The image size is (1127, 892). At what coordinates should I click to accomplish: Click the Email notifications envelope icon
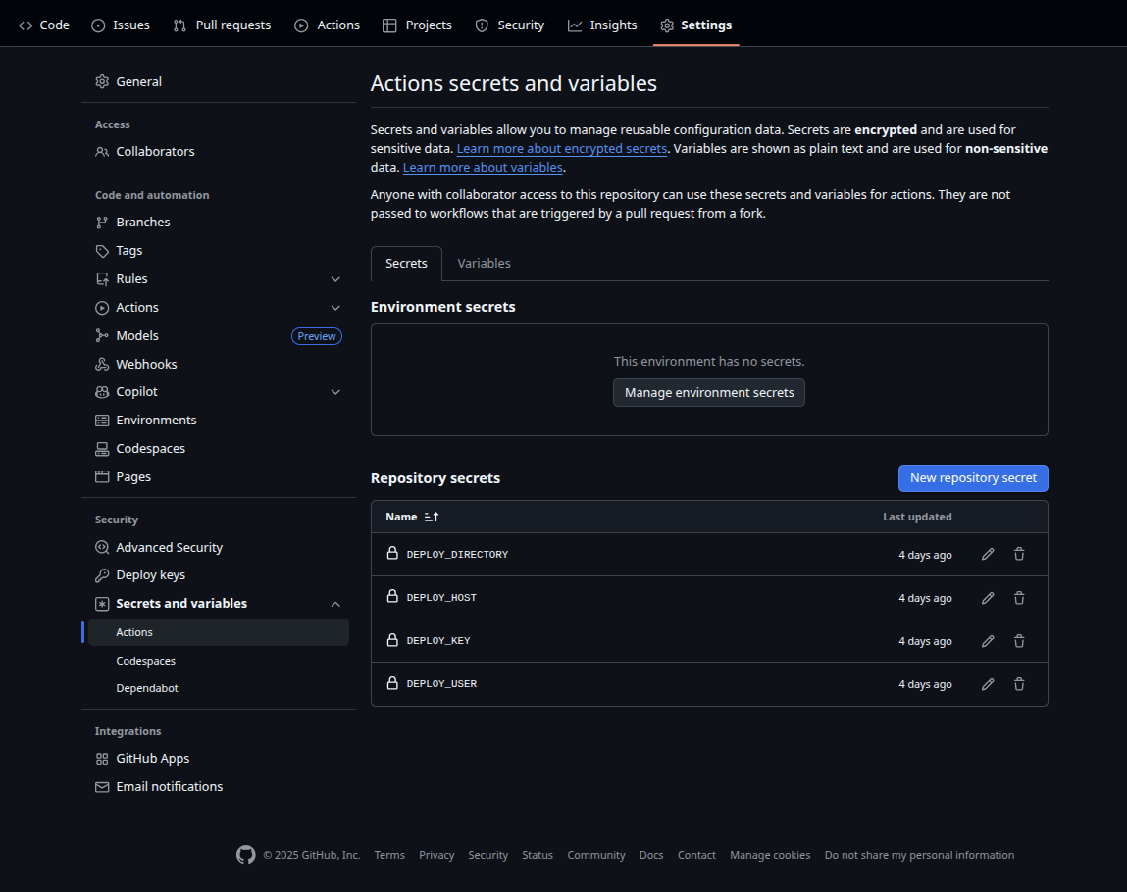pyautogui.click(x=102, y=786)
